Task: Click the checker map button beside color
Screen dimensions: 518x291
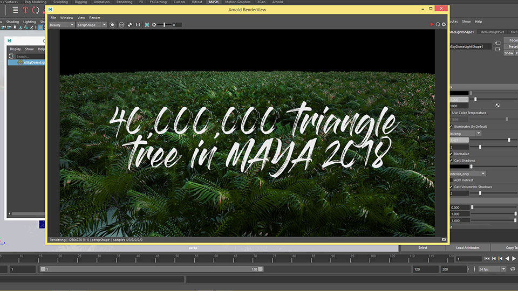Action: click(x=497, y=106)
